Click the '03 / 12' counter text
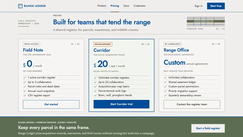 221,29
